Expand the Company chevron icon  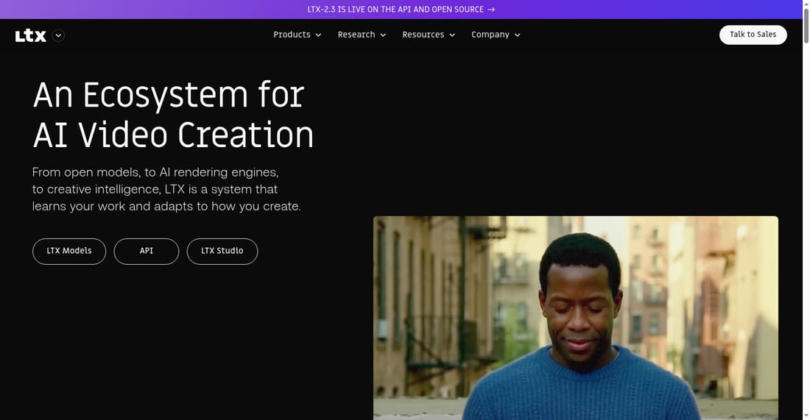tap(517, 35)
